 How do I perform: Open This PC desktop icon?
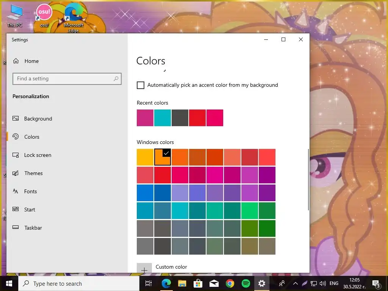[15, 16]
